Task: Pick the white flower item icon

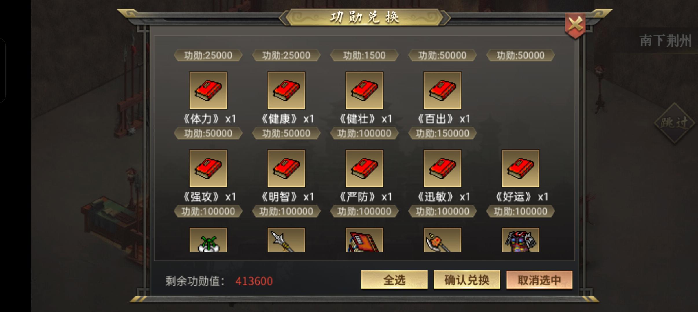Action: [x=208, y=240]
